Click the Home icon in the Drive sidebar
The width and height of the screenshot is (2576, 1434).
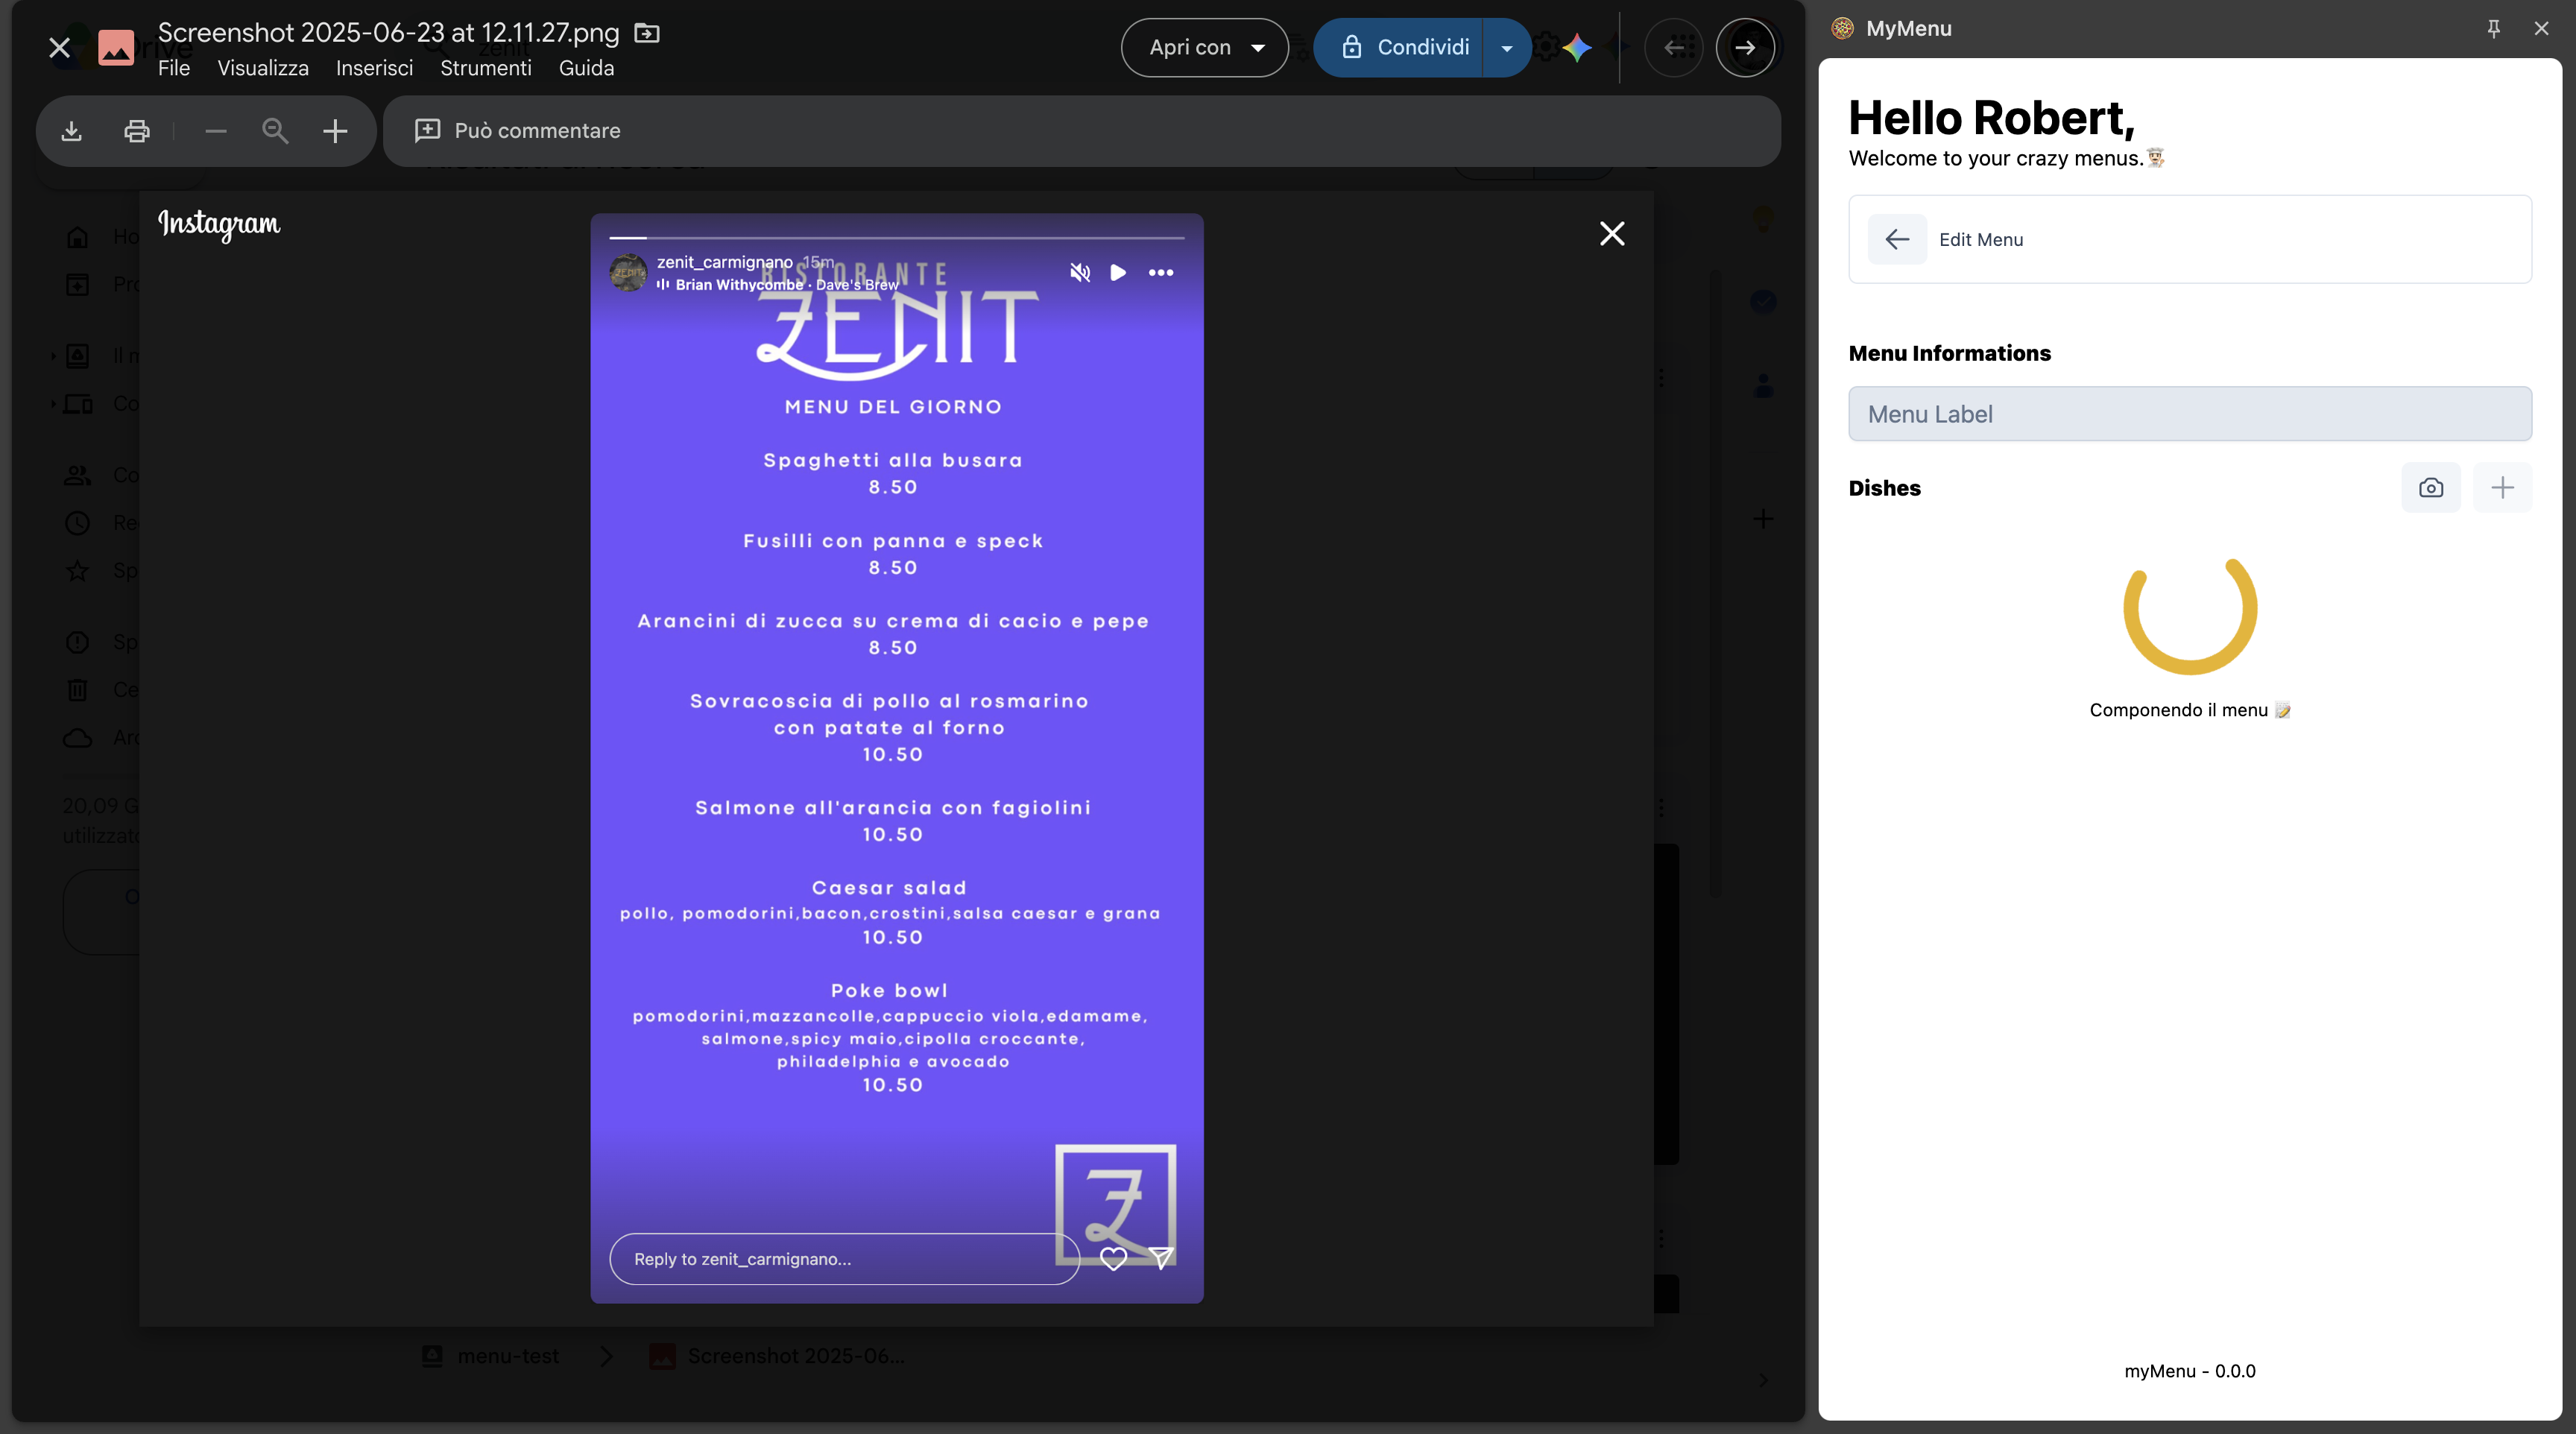[77, 237]
